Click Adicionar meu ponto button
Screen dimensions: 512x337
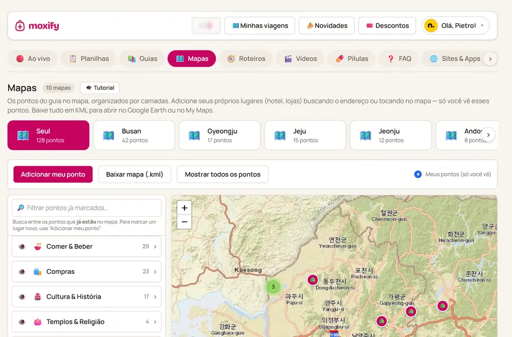click(53, 174)
